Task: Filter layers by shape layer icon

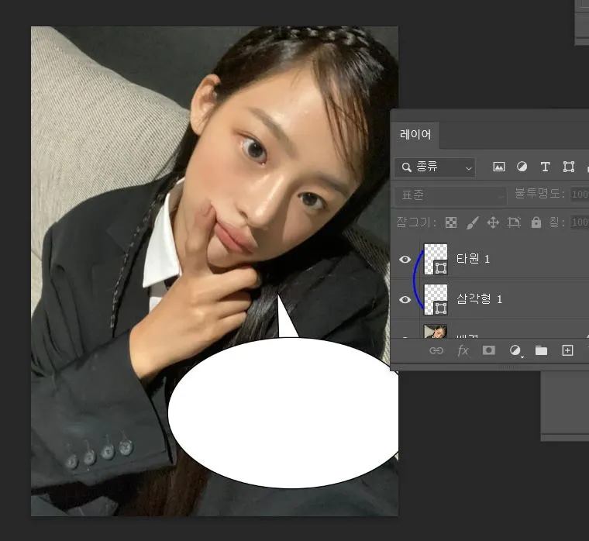Action: tap(568, 167)
